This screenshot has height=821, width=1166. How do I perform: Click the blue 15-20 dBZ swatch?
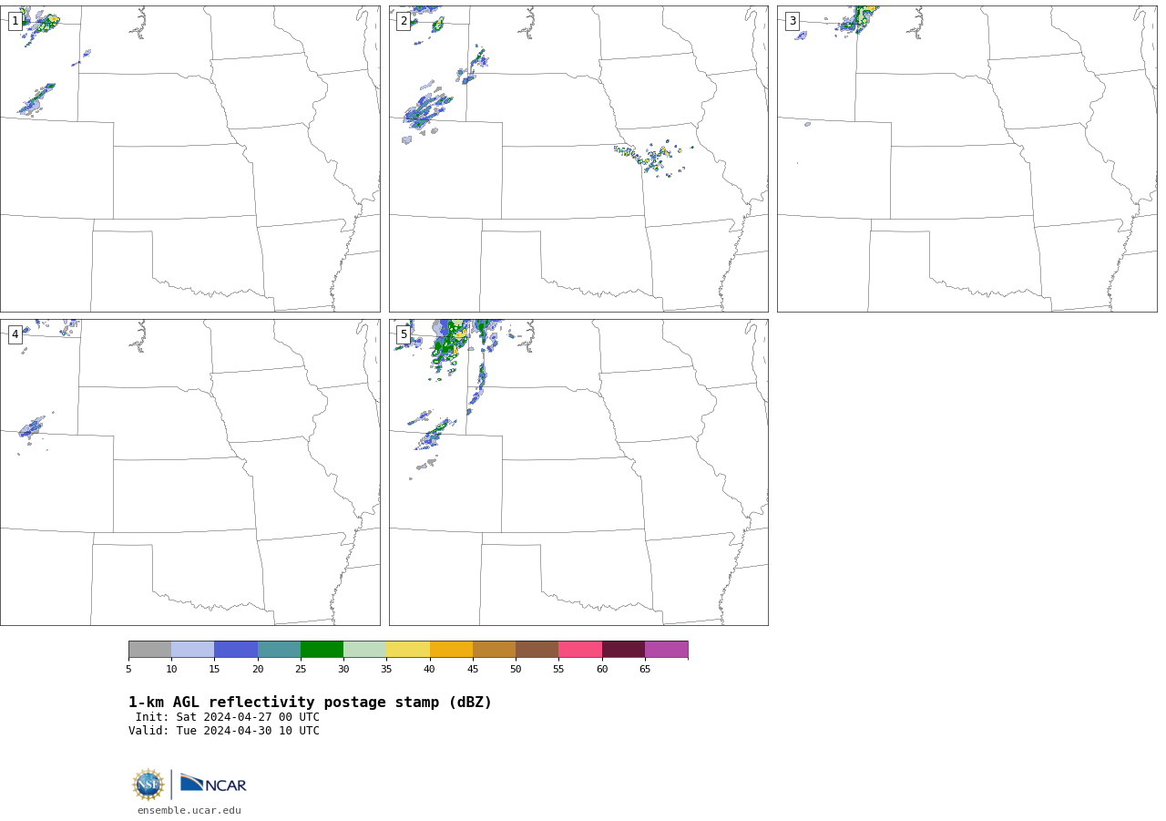point(236,650)
